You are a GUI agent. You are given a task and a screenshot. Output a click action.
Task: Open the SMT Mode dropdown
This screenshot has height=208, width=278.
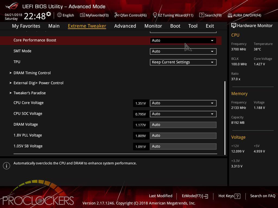(183, 51)
